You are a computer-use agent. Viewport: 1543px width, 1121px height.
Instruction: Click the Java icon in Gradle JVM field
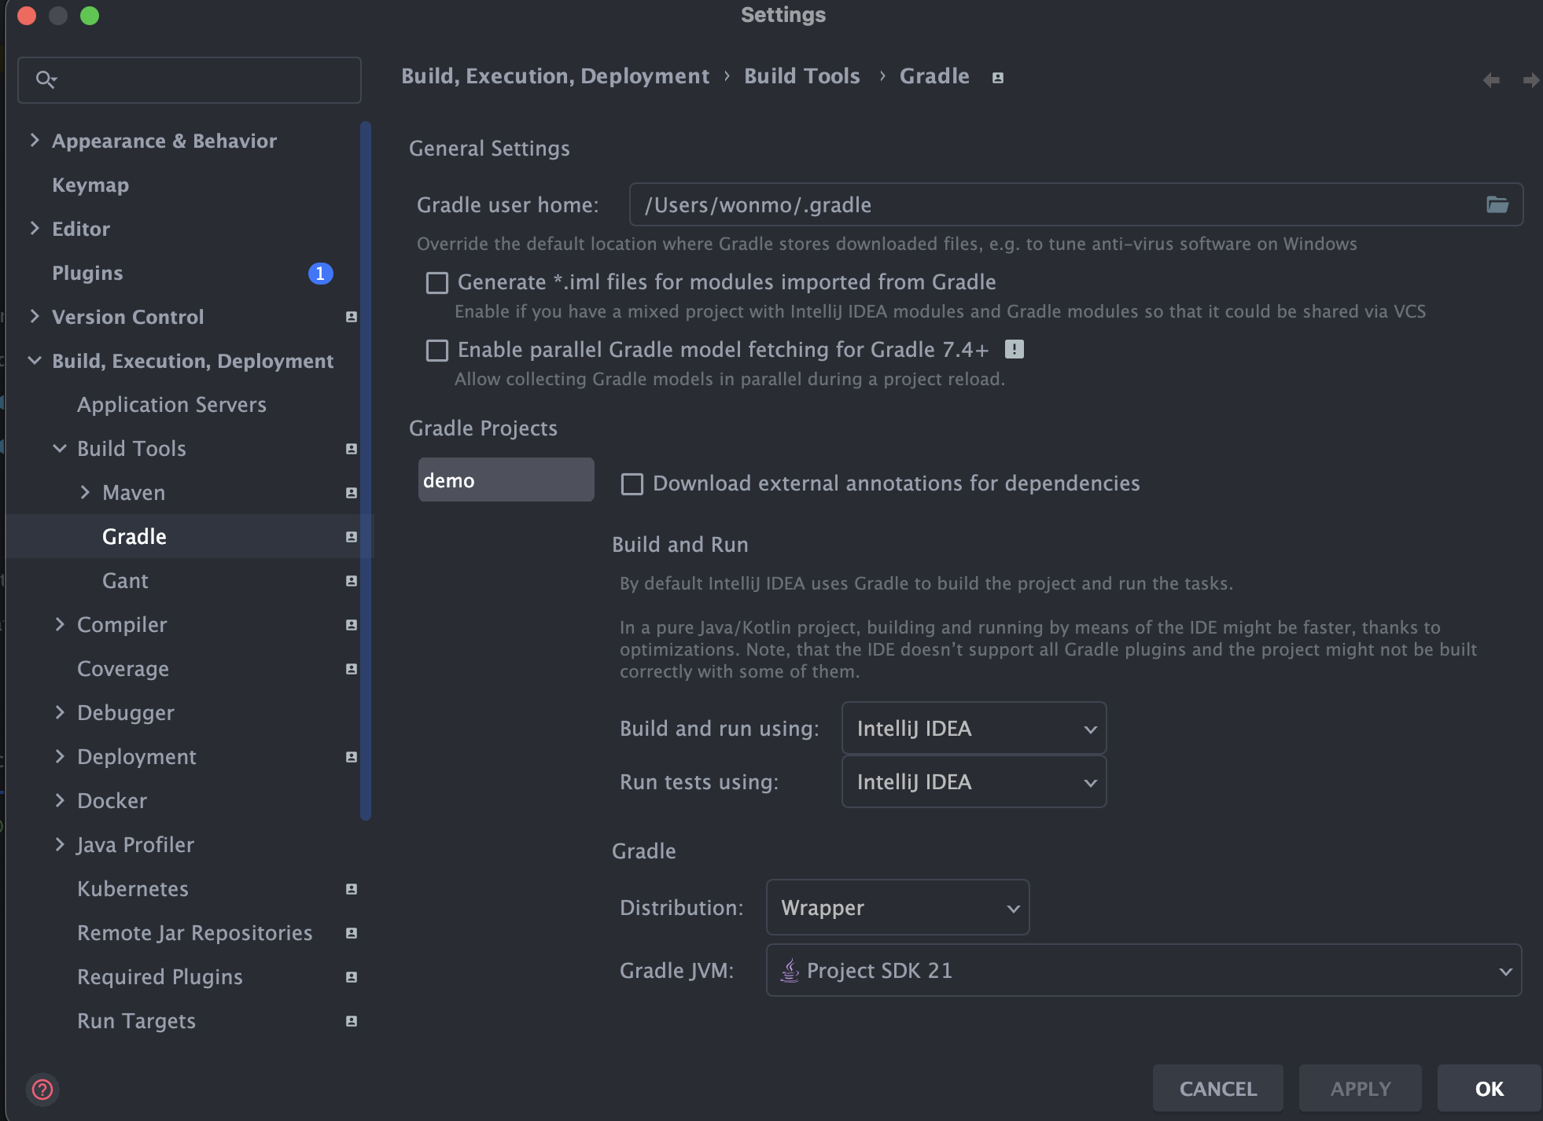[x=790, y=971]
